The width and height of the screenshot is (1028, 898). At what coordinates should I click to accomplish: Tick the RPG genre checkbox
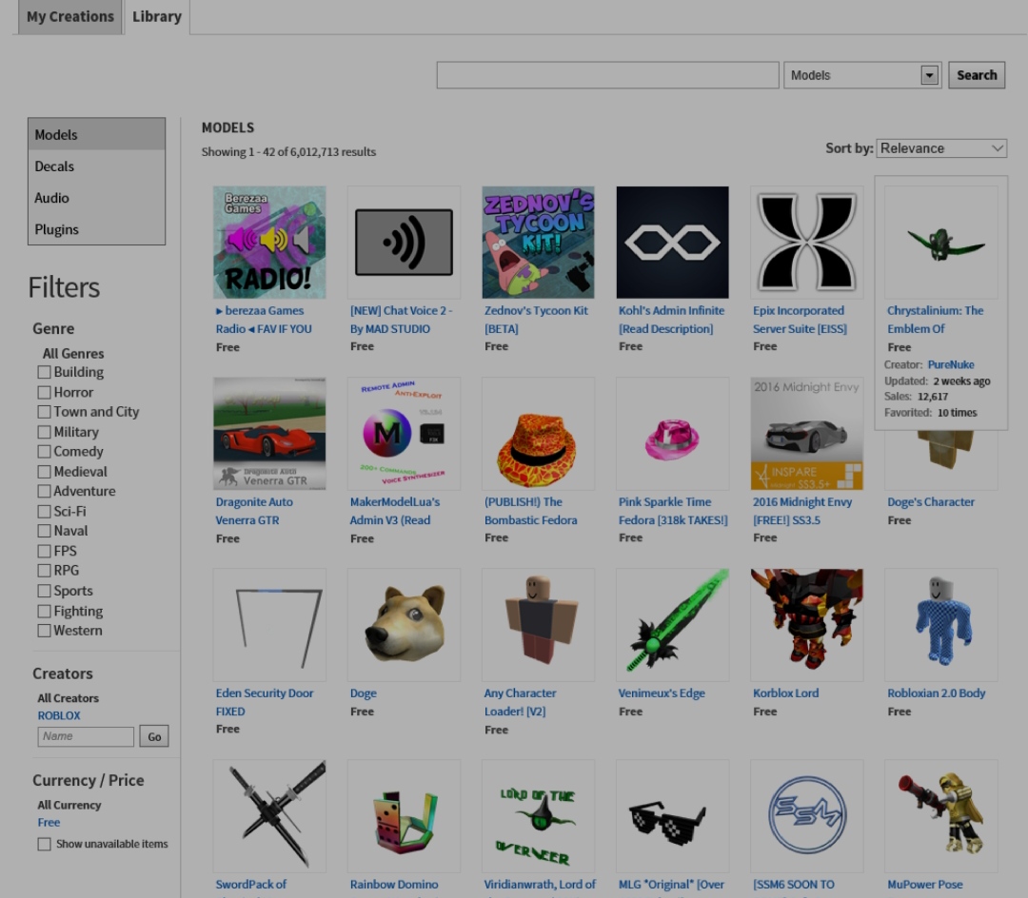click(44, 571)
